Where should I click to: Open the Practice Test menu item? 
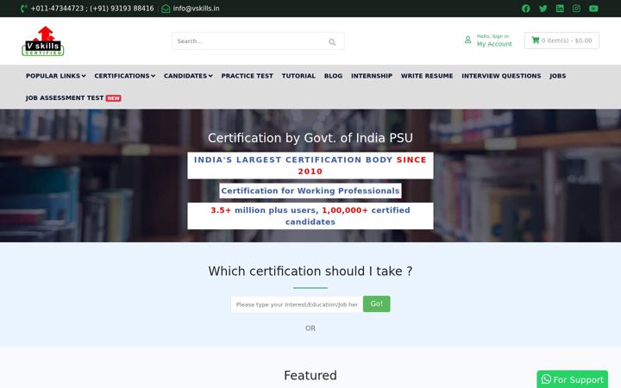[x=248, y=76]
